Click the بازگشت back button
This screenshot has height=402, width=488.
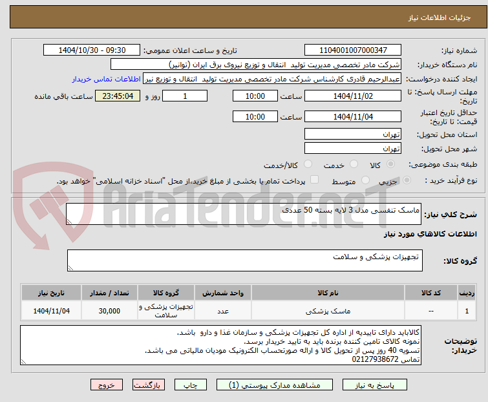149,385
